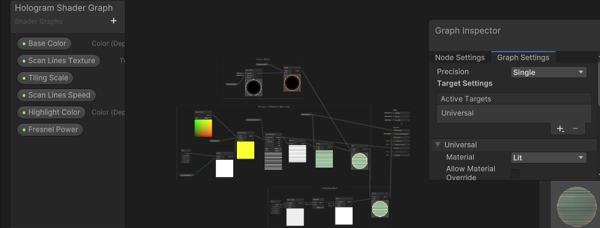The height and width of the screenshot is (228, 600).
Task: Select the Scan Lines Speed property
Action: (x=56, y=95)
